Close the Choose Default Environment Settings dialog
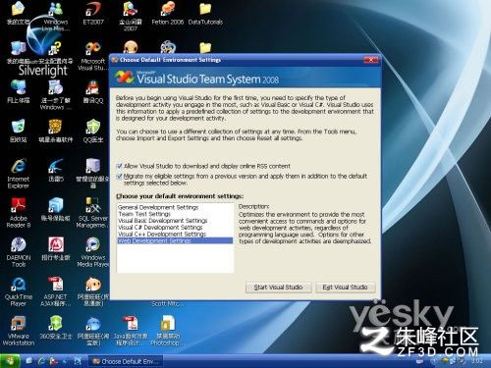This screenshot has width=491, height=368. (371, 60)
